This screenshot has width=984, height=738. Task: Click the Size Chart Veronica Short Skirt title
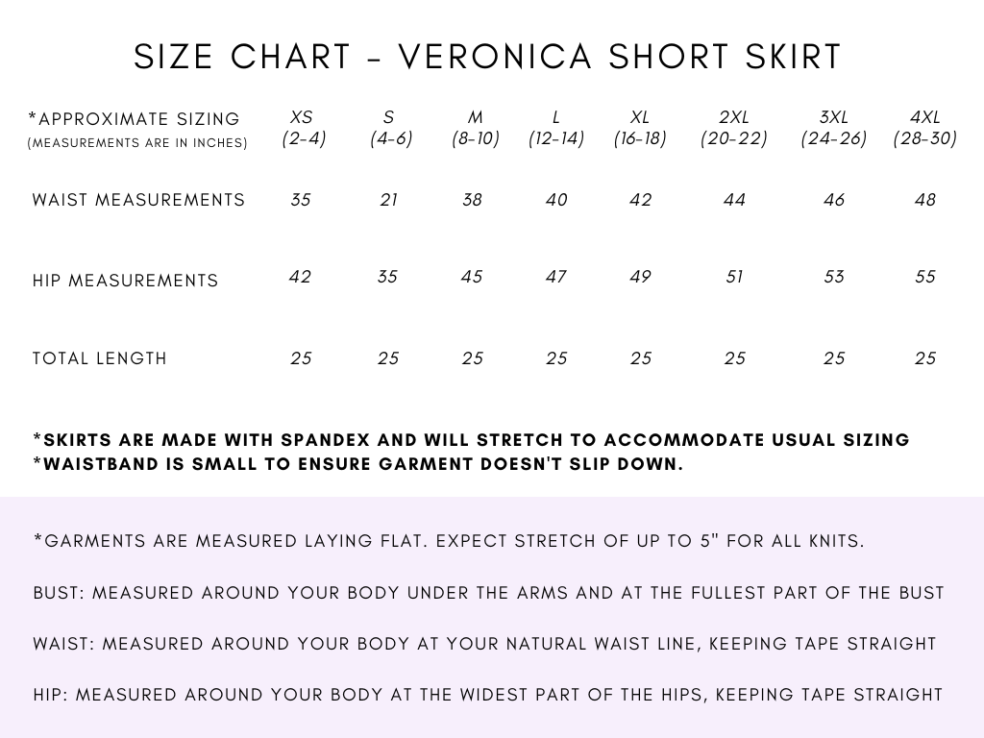(487, 57)
